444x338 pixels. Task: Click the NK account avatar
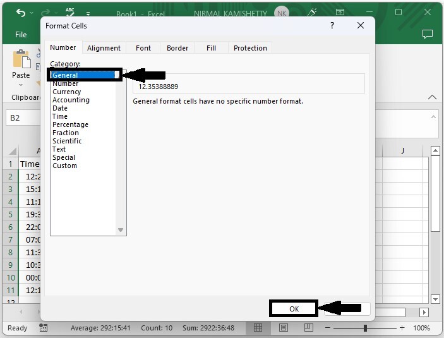tap(282, 13)
